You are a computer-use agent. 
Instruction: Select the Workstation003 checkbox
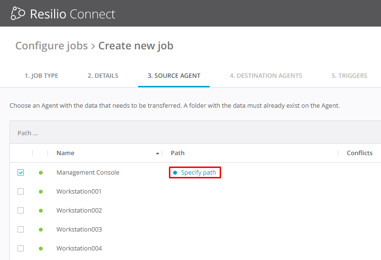20,230
